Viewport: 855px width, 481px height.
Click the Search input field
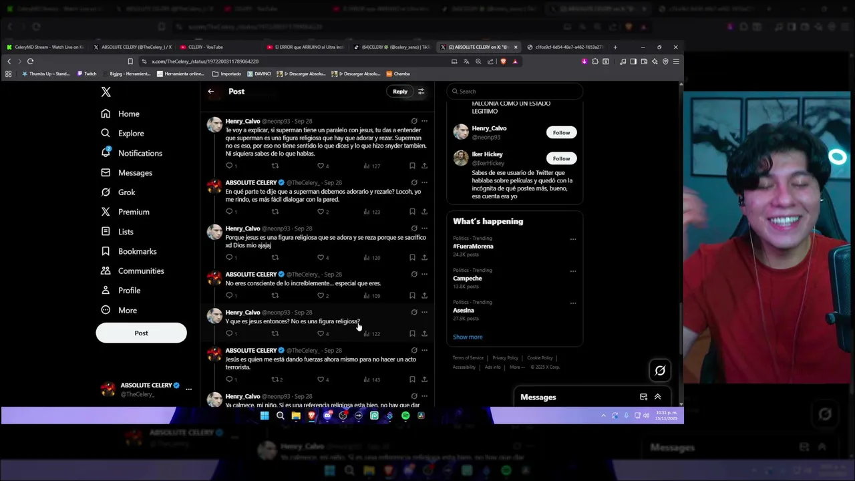tap(514, 92)
